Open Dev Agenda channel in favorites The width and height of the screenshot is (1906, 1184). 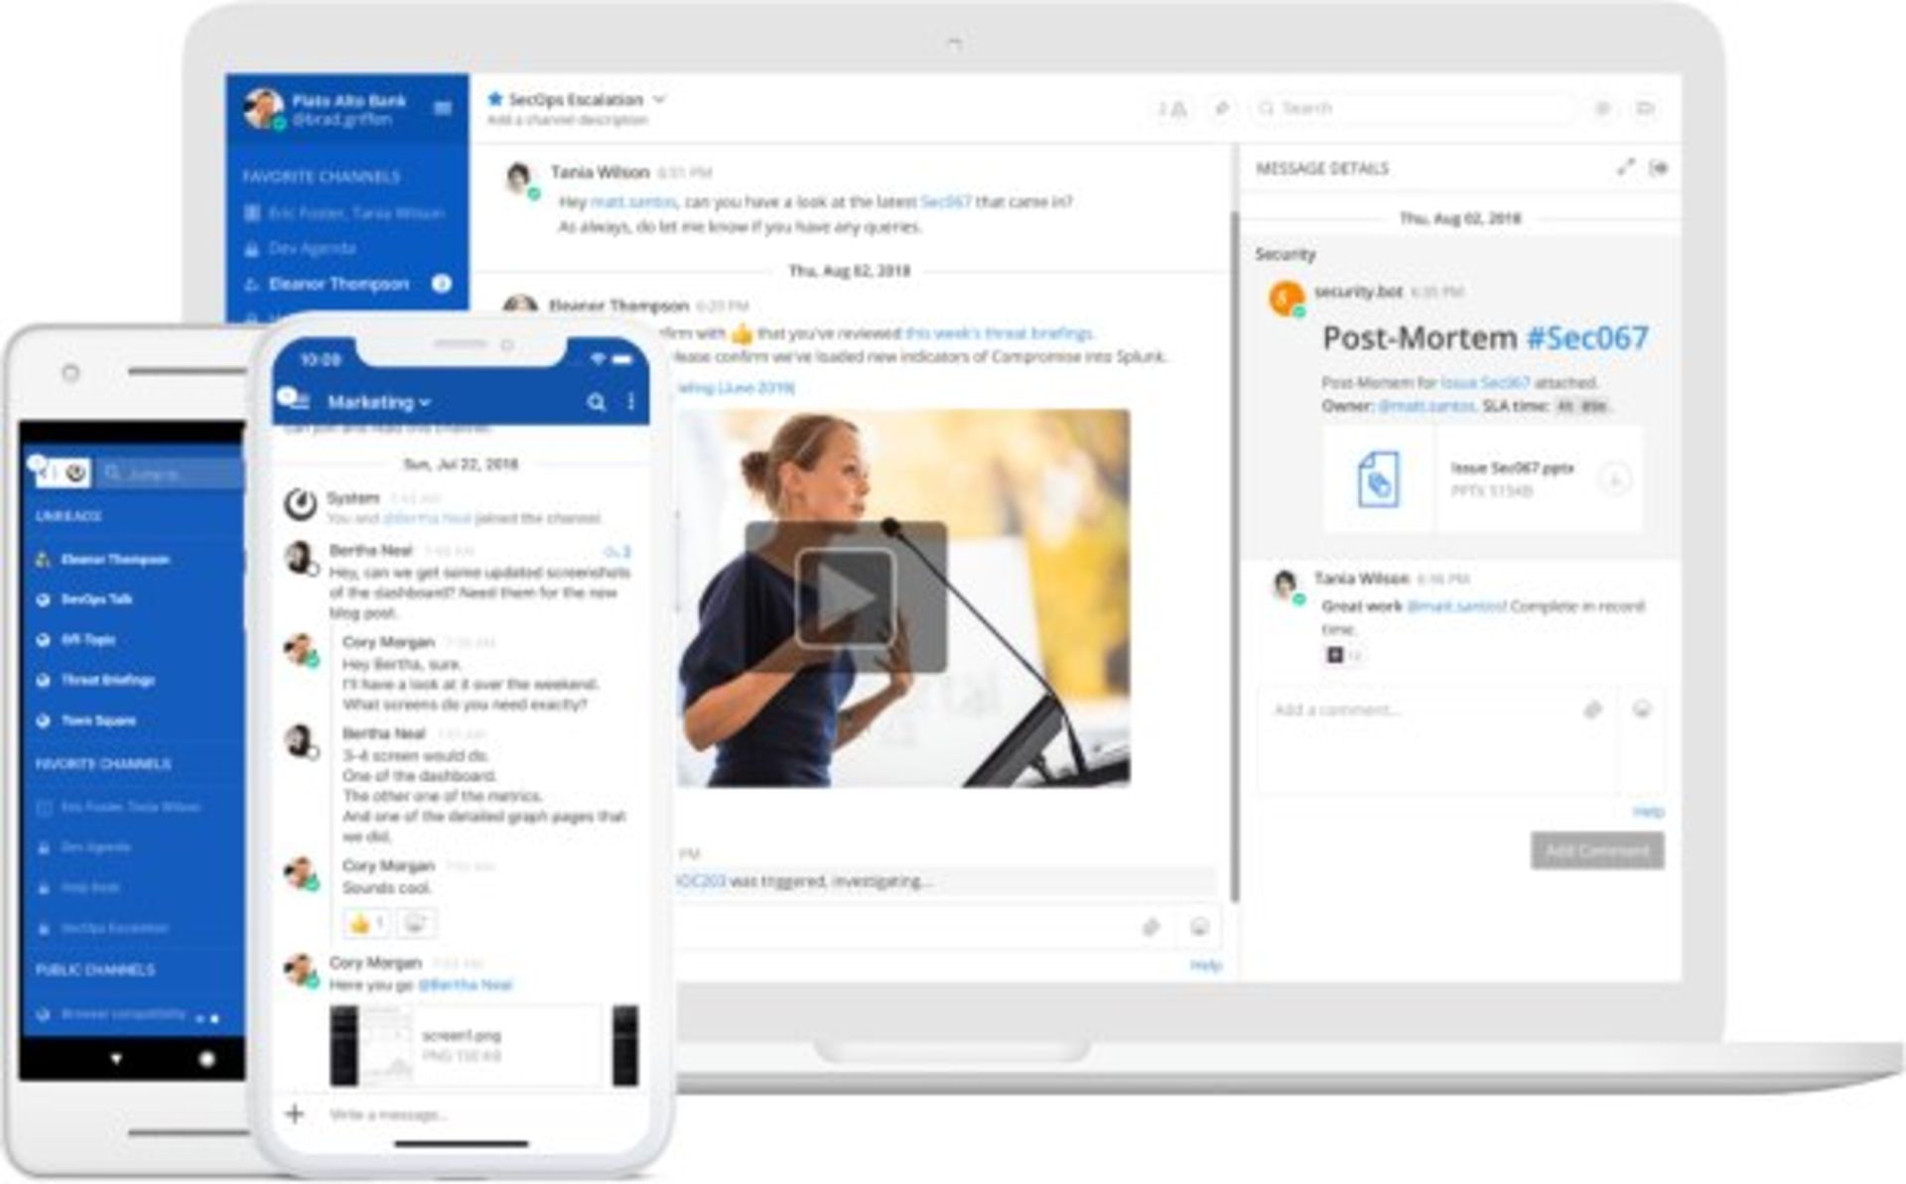click(x=312, y=248)
